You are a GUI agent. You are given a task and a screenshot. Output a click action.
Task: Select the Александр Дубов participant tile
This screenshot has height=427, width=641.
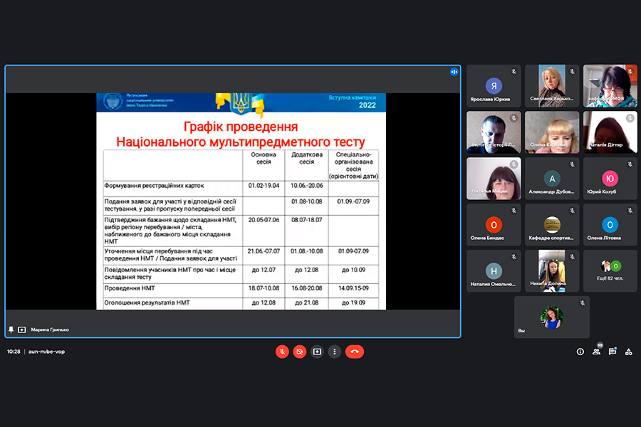click(x=552, y=179)
